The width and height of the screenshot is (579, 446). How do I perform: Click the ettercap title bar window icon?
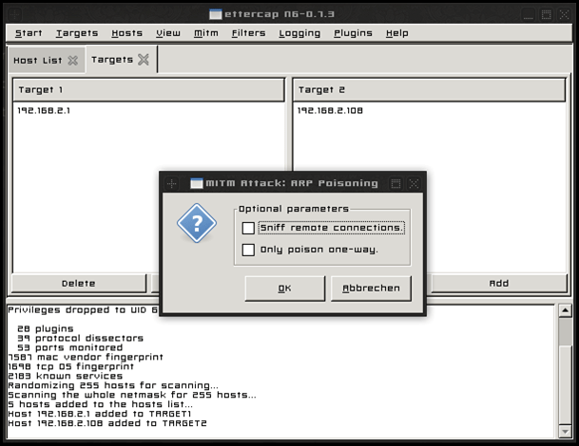click(215, 14)
